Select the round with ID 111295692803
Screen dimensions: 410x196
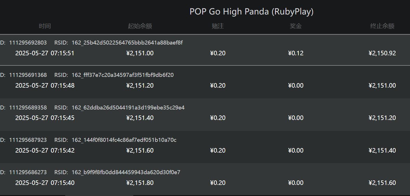28,43
